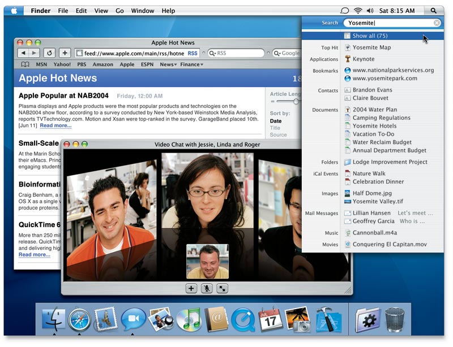Viewport: 453px width, 347px height.
Task: Open Brandon Evans contact result
Action: pyautogui.click(x=372, y=90)
